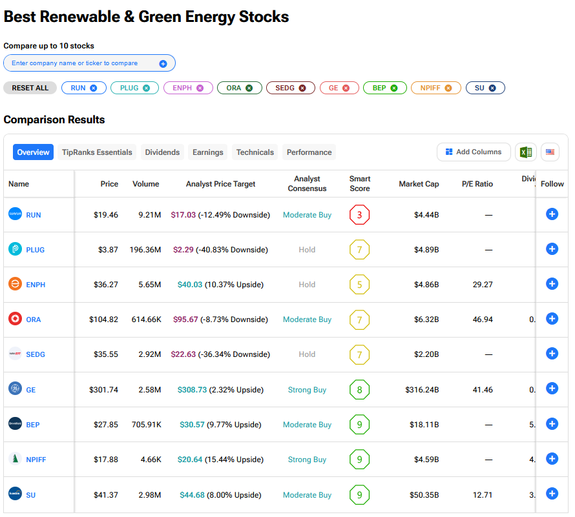Viewport: 575px width, 517px height.
Task: Follow the RUN stock with the plus button
Action: click(552, 214)
